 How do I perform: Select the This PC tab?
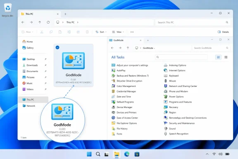(x=40, y=14)
